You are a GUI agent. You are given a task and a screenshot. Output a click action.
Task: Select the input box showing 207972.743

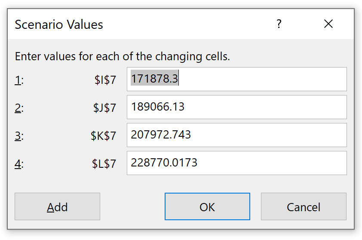pos(236,135)
